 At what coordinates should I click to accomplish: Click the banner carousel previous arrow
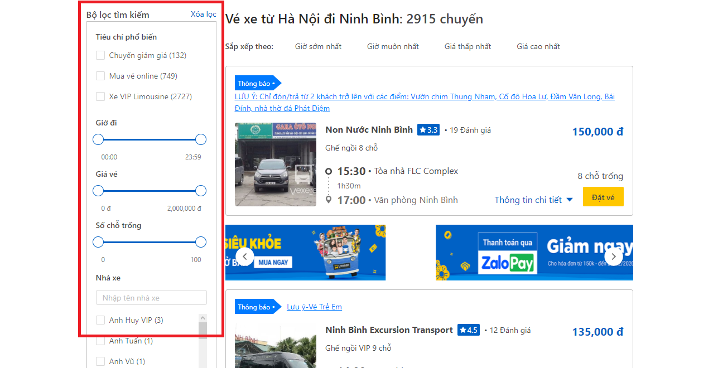click(x=244, y=256)
